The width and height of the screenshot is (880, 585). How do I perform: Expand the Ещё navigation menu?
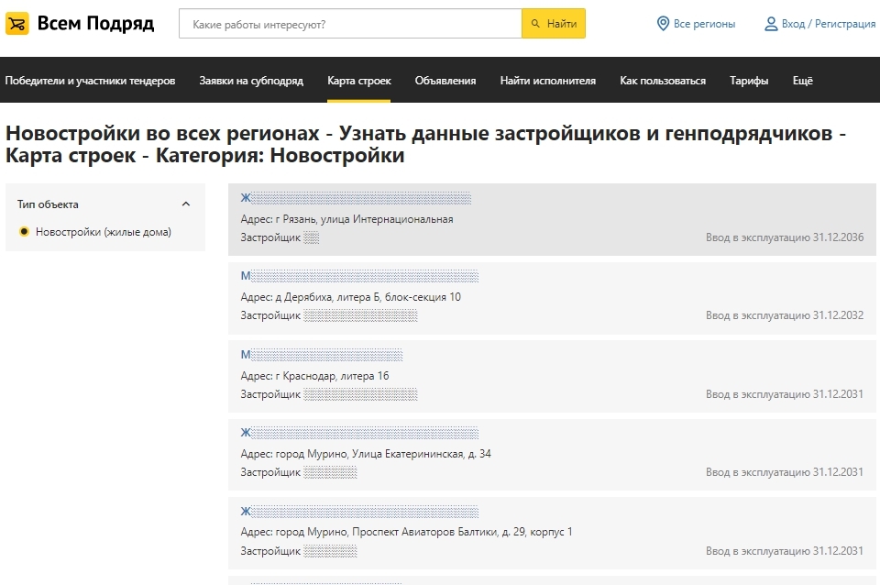tap(803, 81)
